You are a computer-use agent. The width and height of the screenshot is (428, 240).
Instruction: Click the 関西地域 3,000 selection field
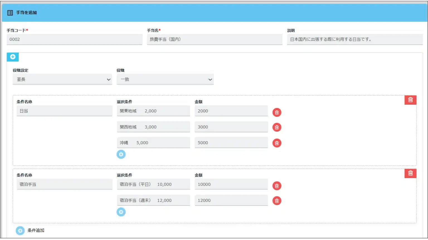(x=154, y=127)
